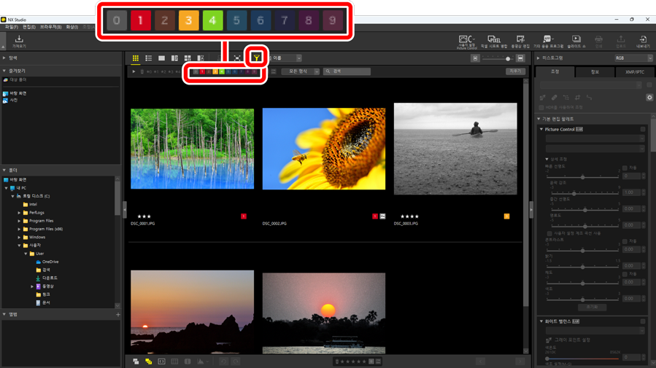Viewport: 656px width, 368px height.
Task: Enable Auto checkbox for quick sharpness
Action: click(625, 168)
